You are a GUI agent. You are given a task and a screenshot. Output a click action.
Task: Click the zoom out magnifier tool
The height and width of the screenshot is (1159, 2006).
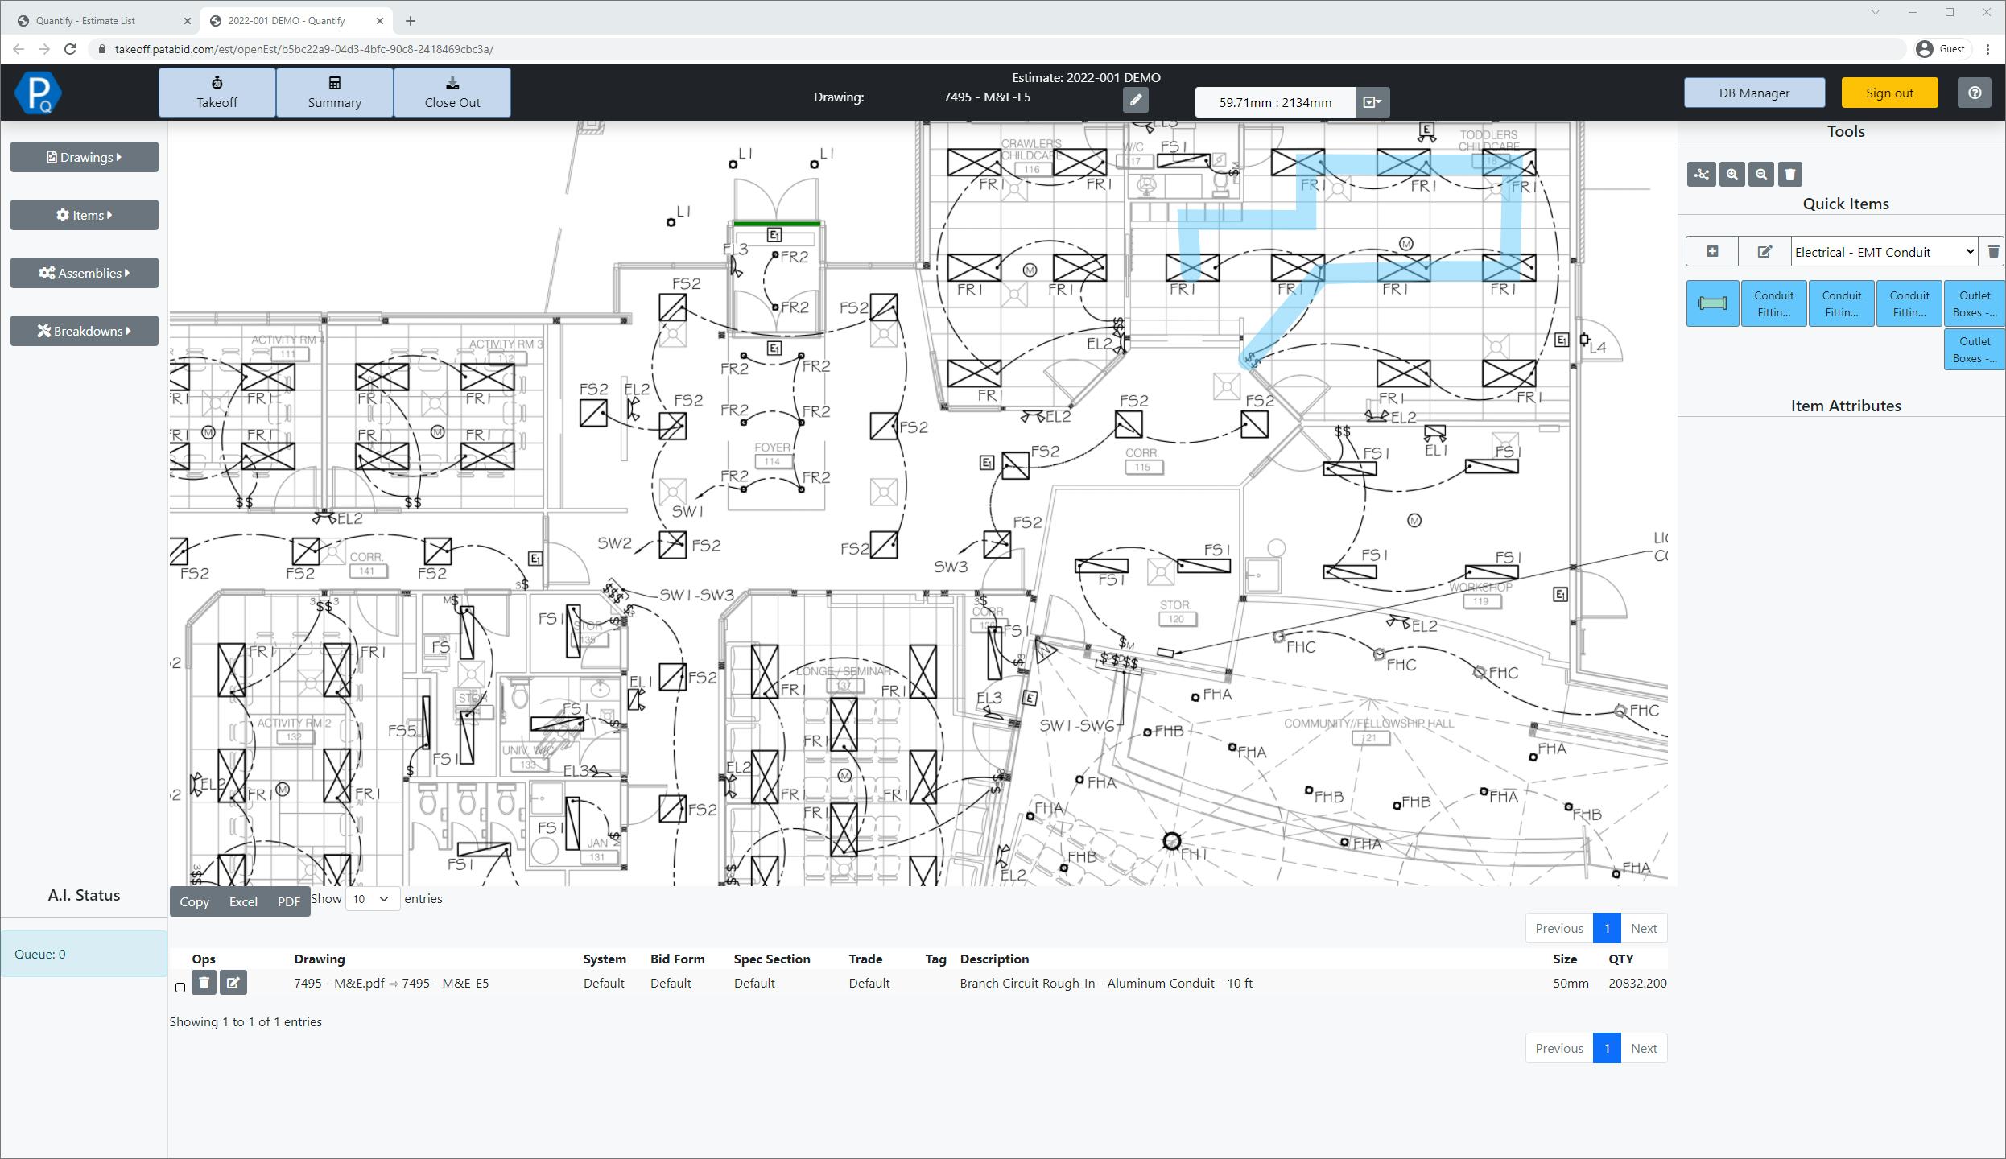click(1760, 175)
